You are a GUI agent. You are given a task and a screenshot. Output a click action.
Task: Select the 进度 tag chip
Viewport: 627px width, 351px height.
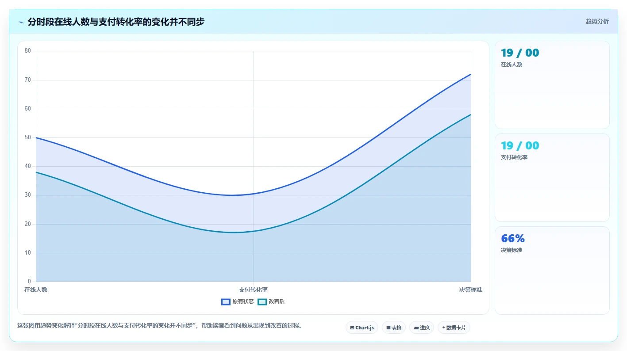(422, 328)
